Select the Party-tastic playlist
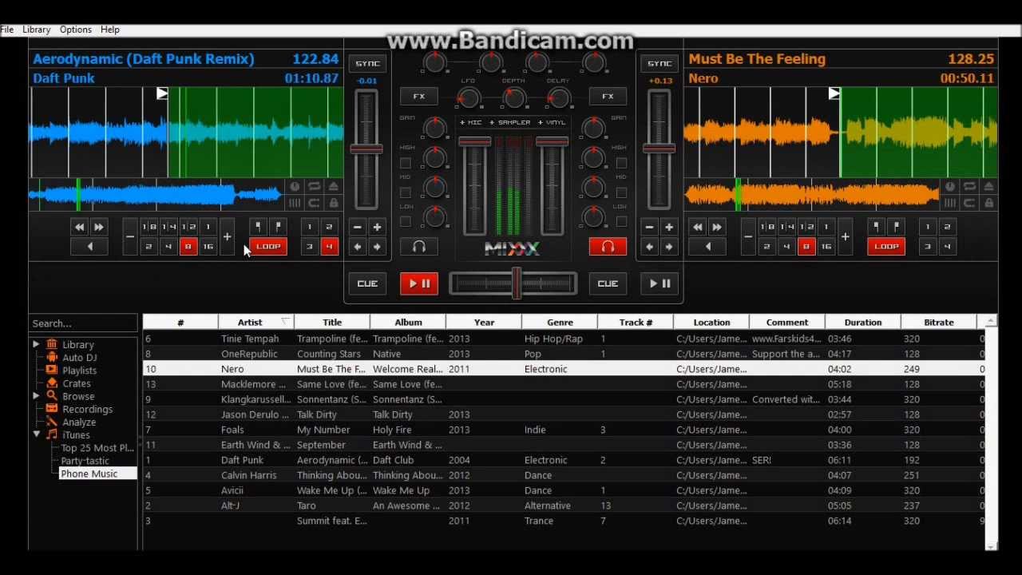The width and height of the screenshot is (1022, 575). [85, 461]
